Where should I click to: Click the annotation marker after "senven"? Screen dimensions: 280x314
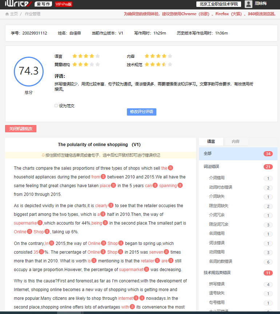[x=166, y=252]
